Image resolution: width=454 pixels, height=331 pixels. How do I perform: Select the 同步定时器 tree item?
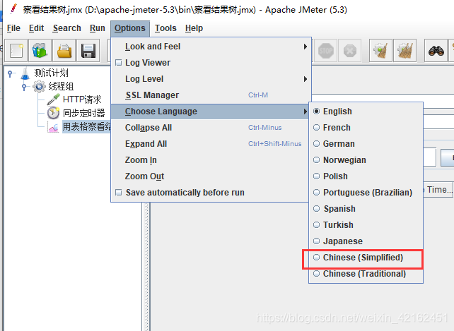(x=84, y=113)
